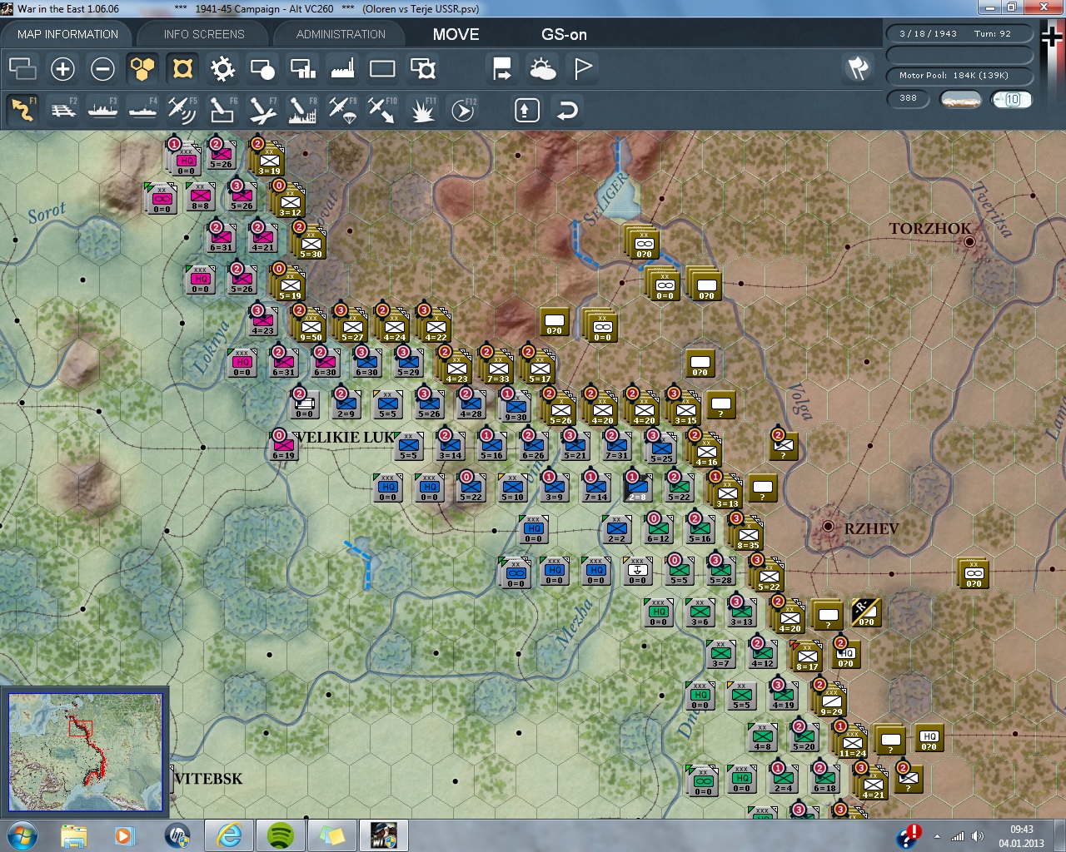The width and height of the screenshot is (1066, 852).
Task: Toggle F1 move mode
Action: [22, 110]
